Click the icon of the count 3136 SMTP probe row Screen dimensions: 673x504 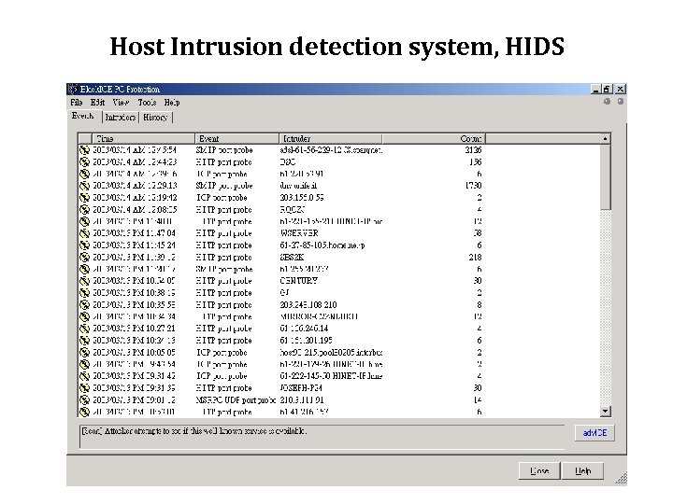[84, 150]
